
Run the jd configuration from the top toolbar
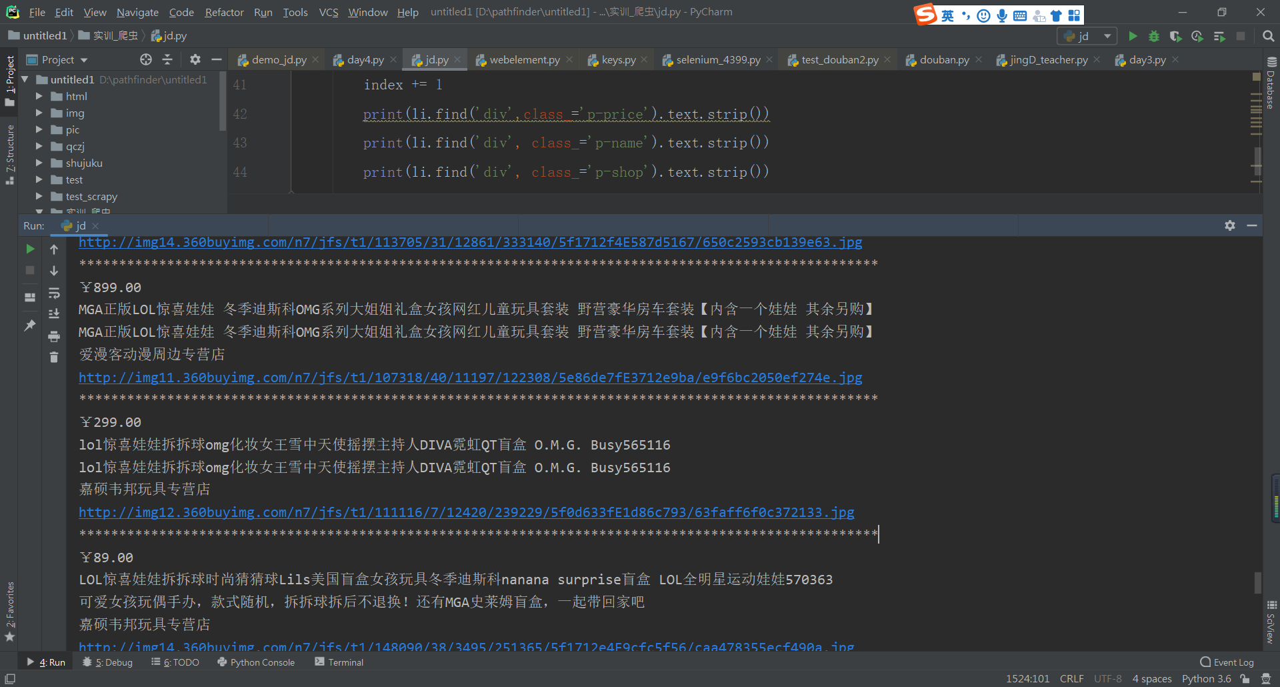1133,36
